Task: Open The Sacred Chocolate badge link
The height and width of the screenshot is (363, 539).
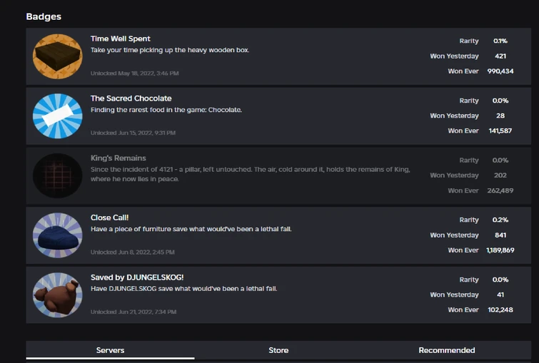Action: tap(131, 98)
